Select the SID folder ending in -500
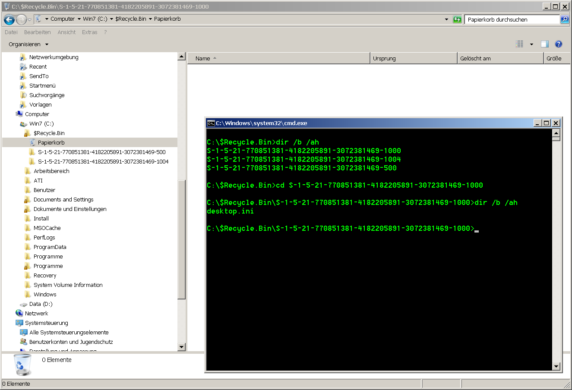The height and width of the screenshot is (390, 572). tap(101, 152)
